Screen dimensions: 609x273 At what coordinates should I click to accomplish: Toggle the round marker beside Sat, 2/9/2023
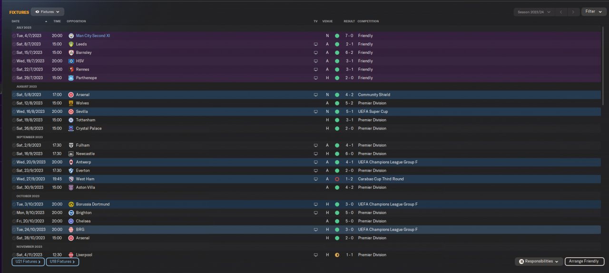pyautogui.click(x=14, y=145)
